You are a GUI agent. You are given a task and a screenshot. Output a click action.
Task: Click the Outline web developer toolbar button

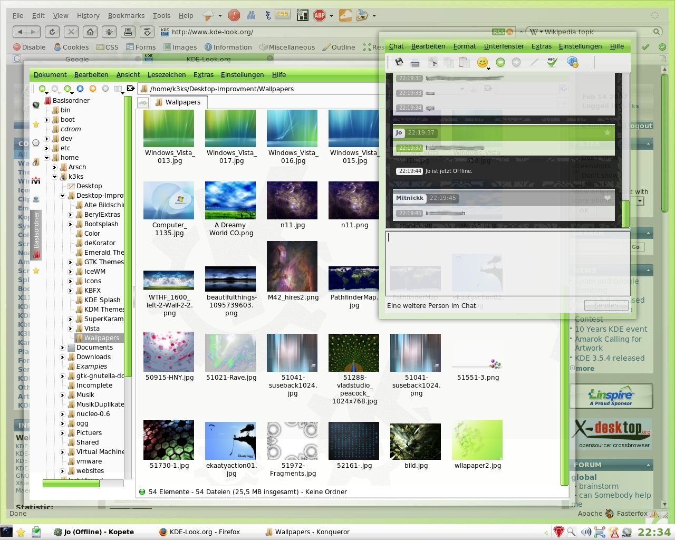(339, 47)
